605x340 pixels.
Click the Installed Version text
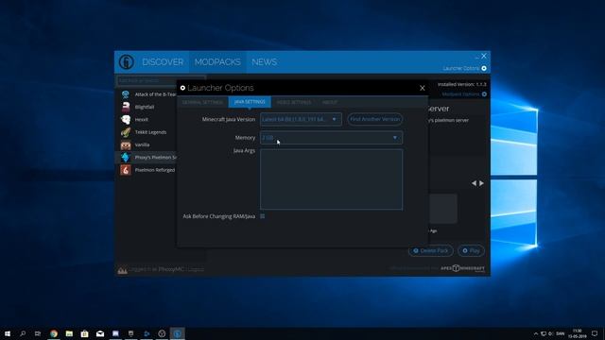coord(462,84)
